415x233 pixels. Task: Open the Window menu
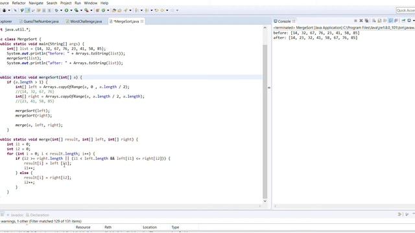pyautogui.click(x=91, y=3)
